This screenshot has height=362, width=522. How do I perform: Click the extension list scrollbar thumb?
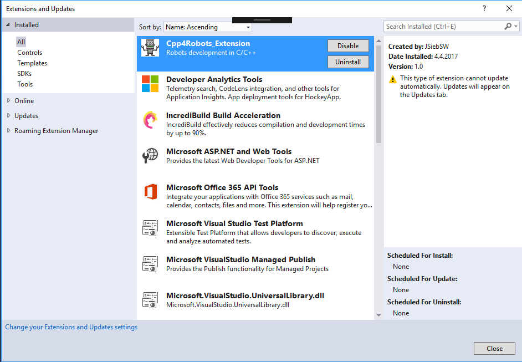click(x=378, y=94)
